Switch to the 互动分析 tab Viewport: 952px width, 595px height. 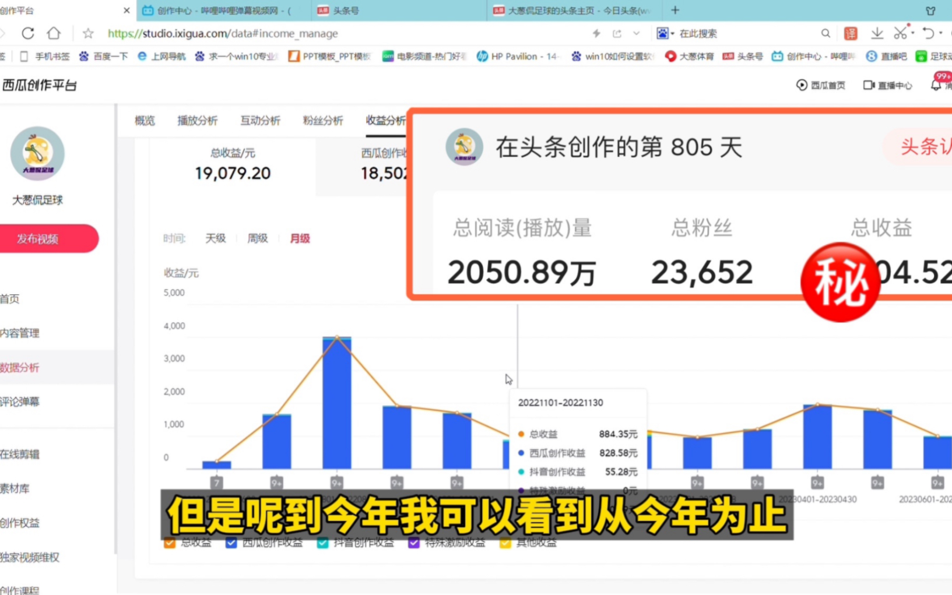[x=260, y=121]
